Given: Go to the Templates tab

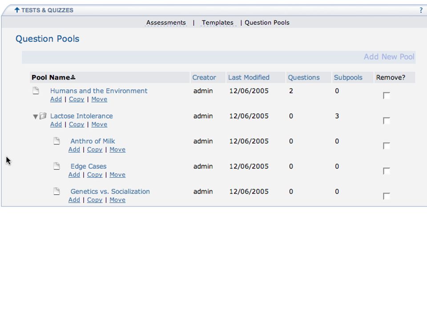Looking at the screenshot, I should [218, 23].
